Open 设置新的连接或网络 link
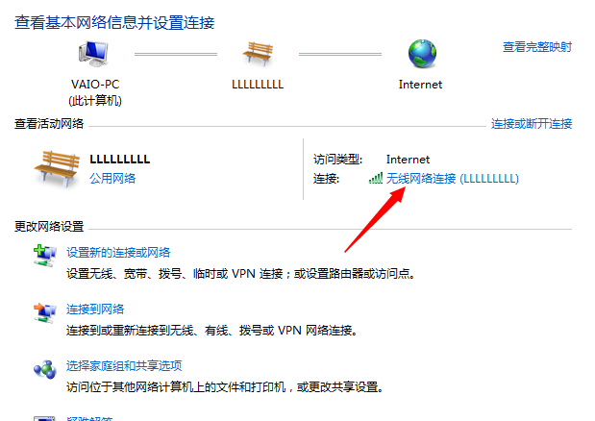Image resolution: width=595 pixels, height=421 pixels. (x=118, y=252)
